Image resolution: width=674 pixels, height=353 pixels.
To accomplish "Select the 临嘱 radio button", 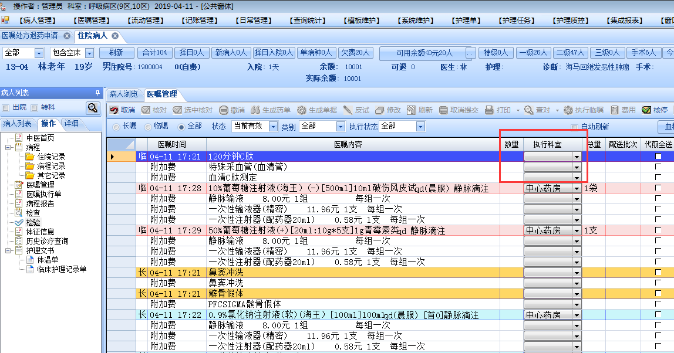I will tap(148, 127).
